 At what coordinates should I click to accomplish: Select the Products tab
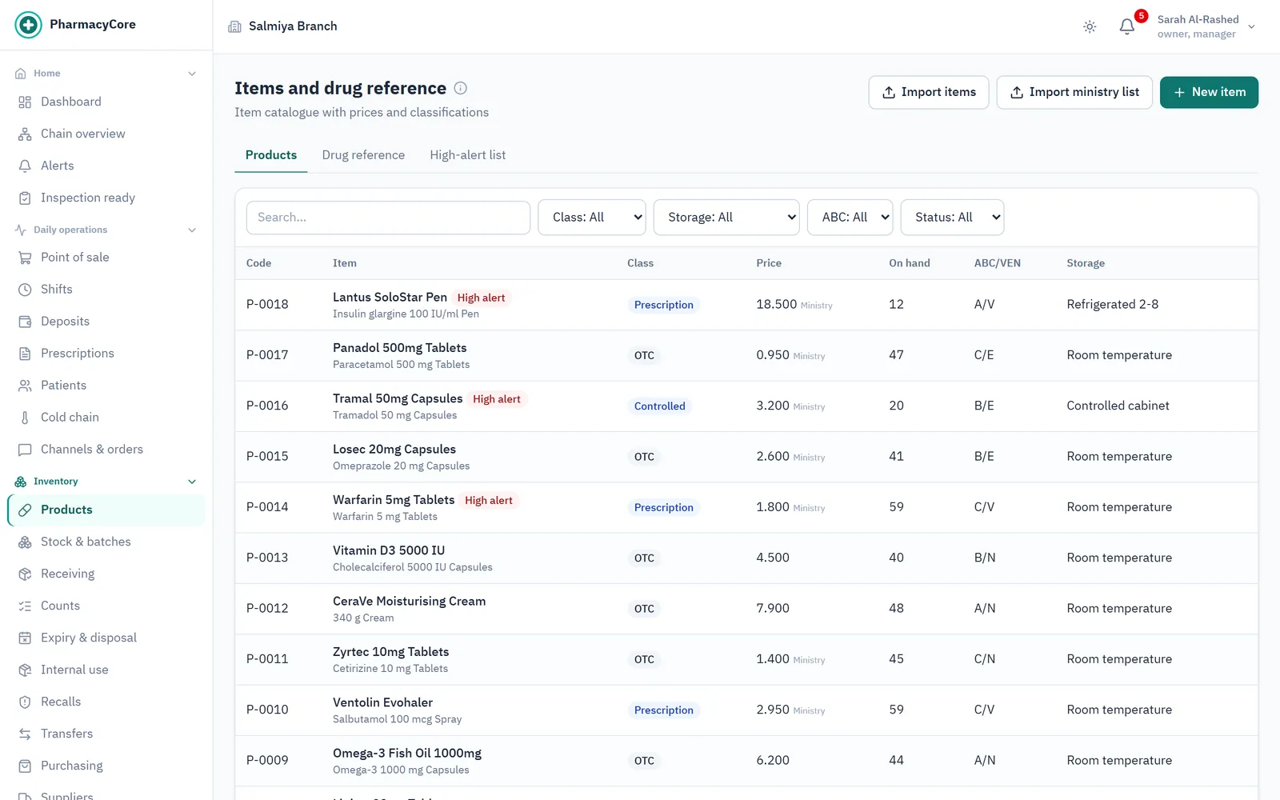pyautogui.click(x=271, y=155)
